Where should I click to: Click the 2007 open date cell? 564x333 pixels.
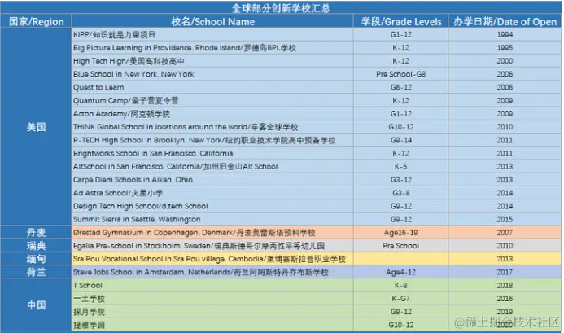(x=505, y=233)
